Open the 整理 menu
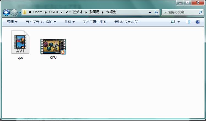The height and width of the screenshot is (121, 206). click(12, 22)
